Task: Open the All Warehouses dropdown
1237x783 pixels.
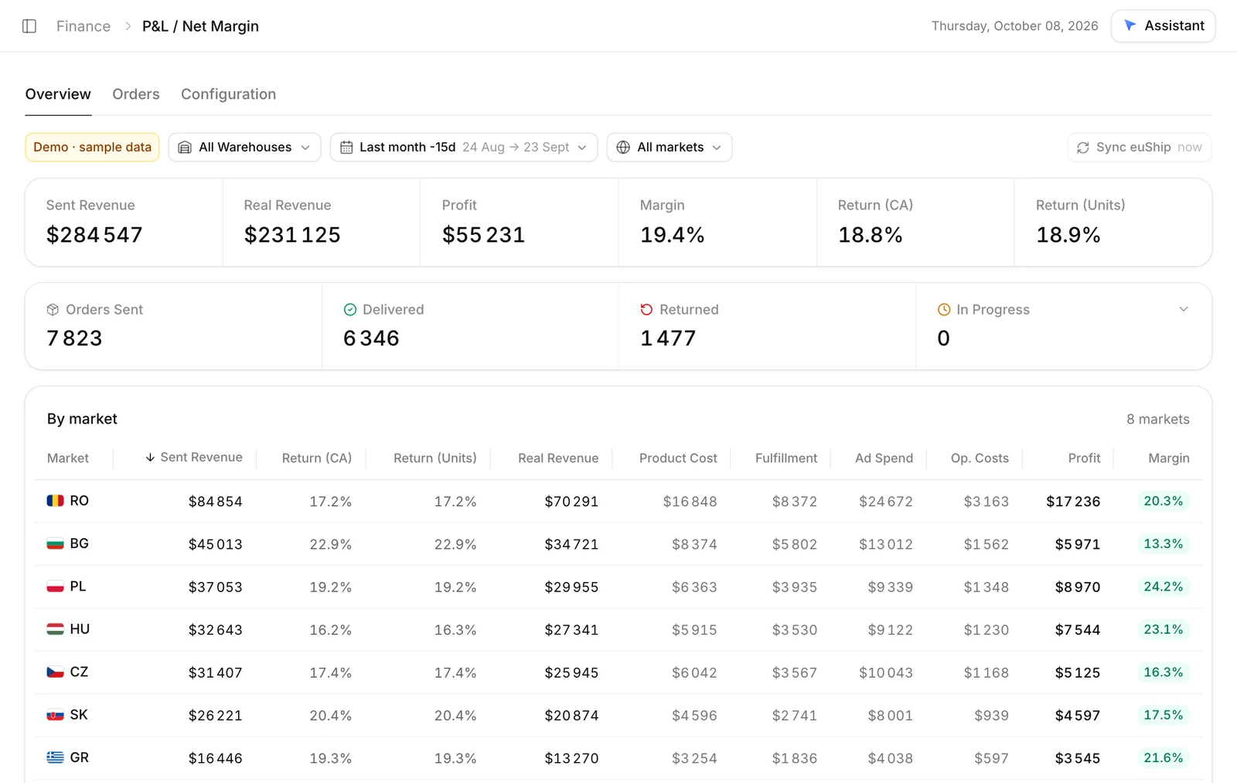Action: coord(244,148)
